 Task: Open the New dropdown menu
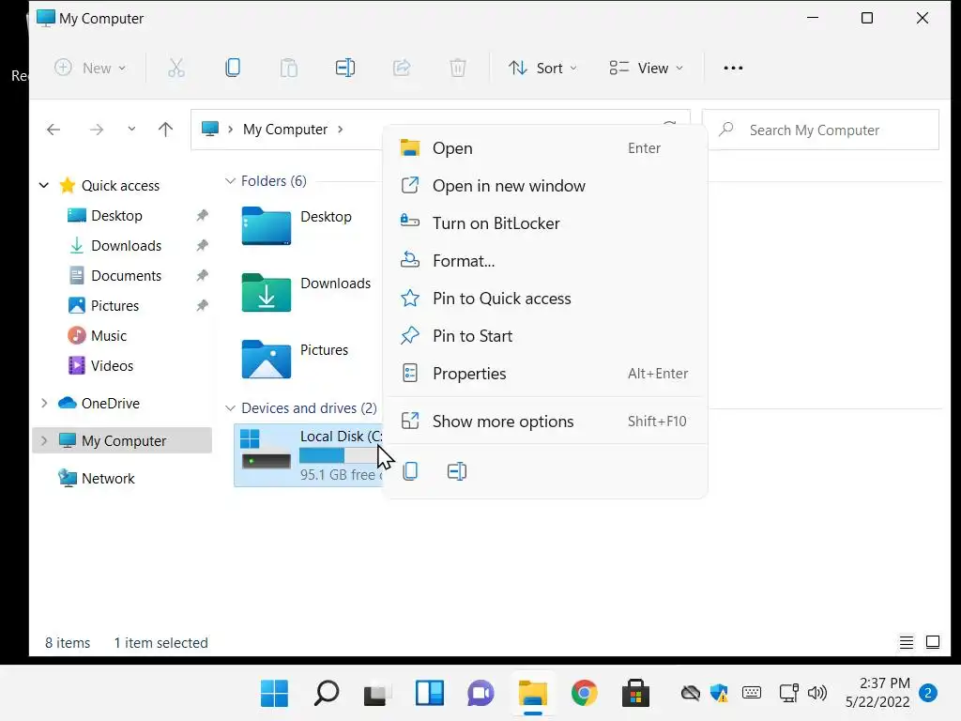pyautogui.click(x=90, y=68)
